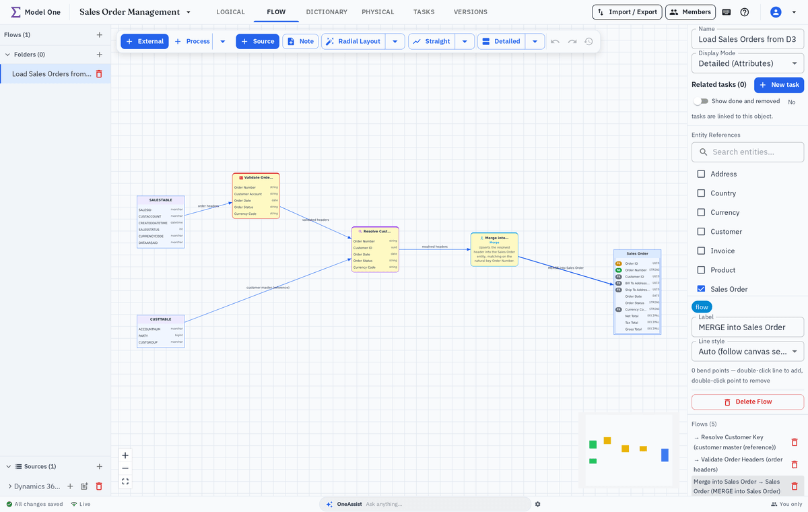The width and height of the screenshot is (808, 512).
Task: Add a new source with plus icon
Action: click(100, 466)
